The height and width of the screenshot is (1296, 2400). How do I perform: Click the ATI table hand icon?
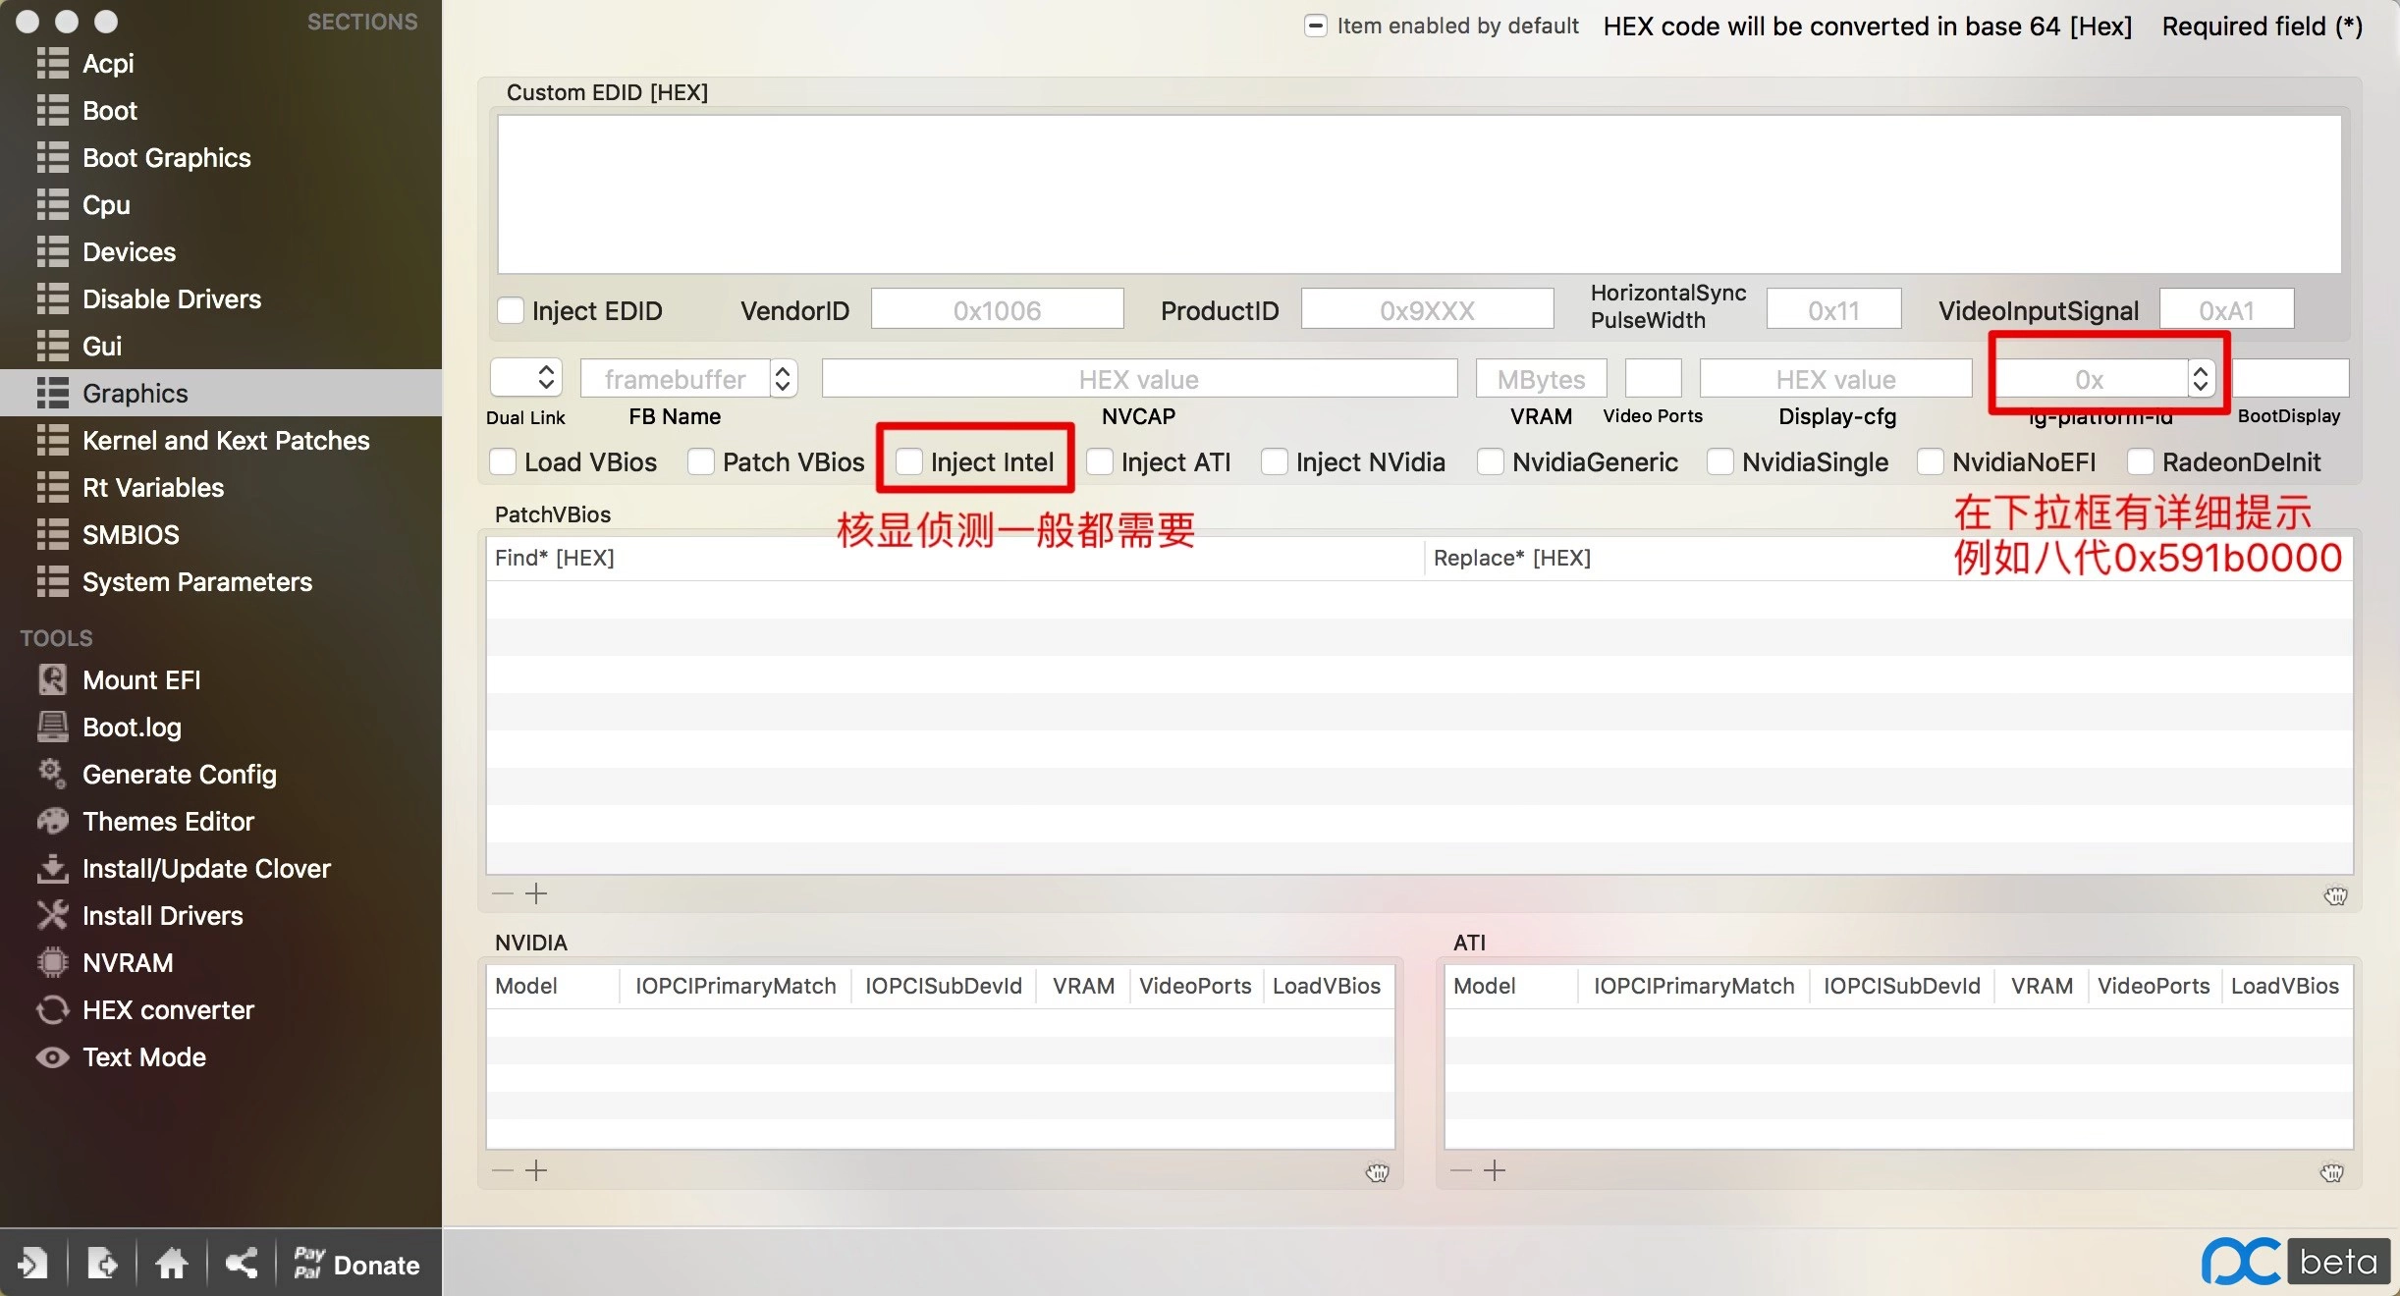tap(2332, 1172)
